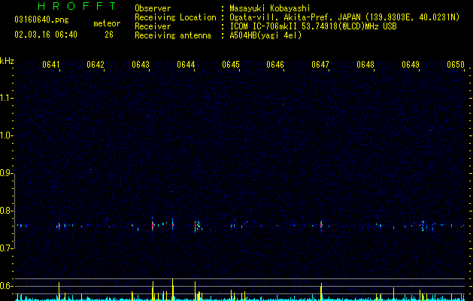
Task: Click time marker 0650
Action: 456,65
